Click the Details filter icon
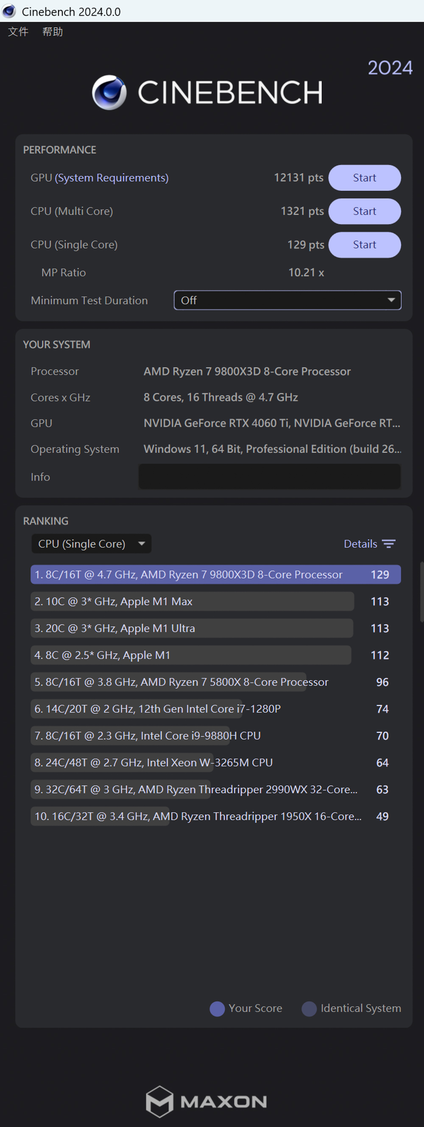 [388, 544]
